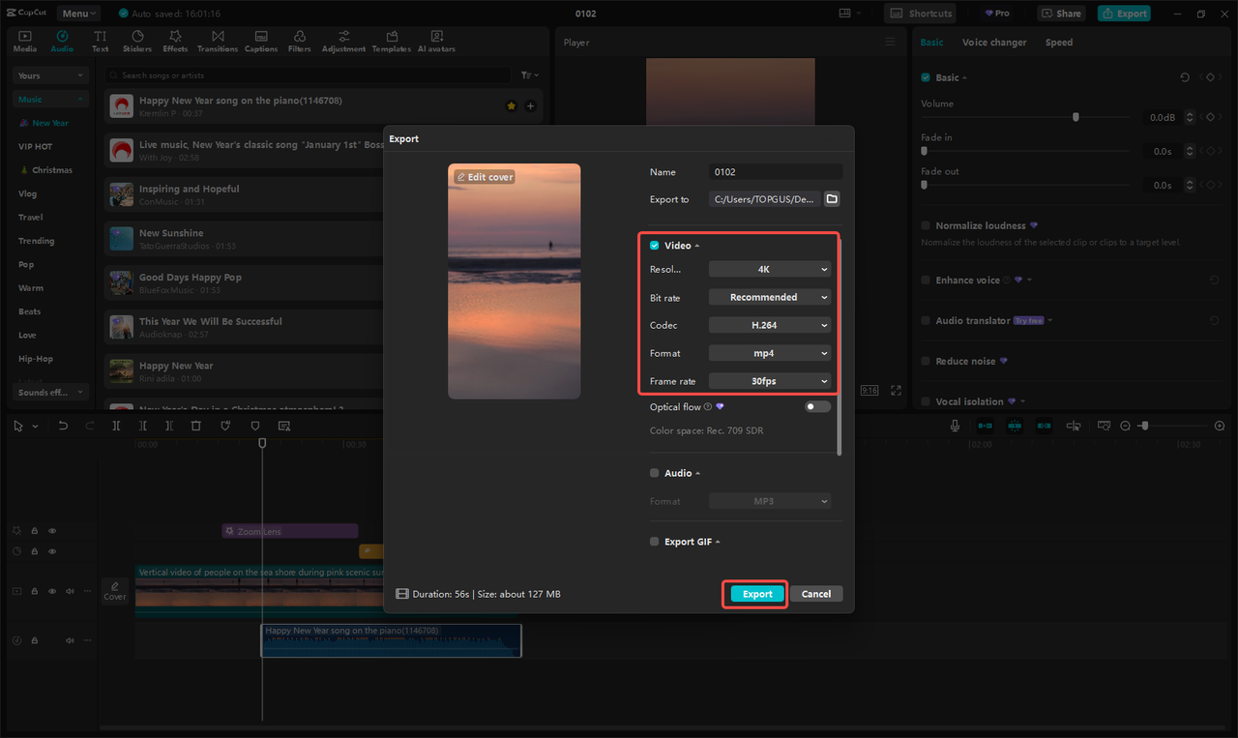This screenshot has width=1238, height=738.
Task: Favorite the first Happy New Year piano song
Action: point(512,106)
